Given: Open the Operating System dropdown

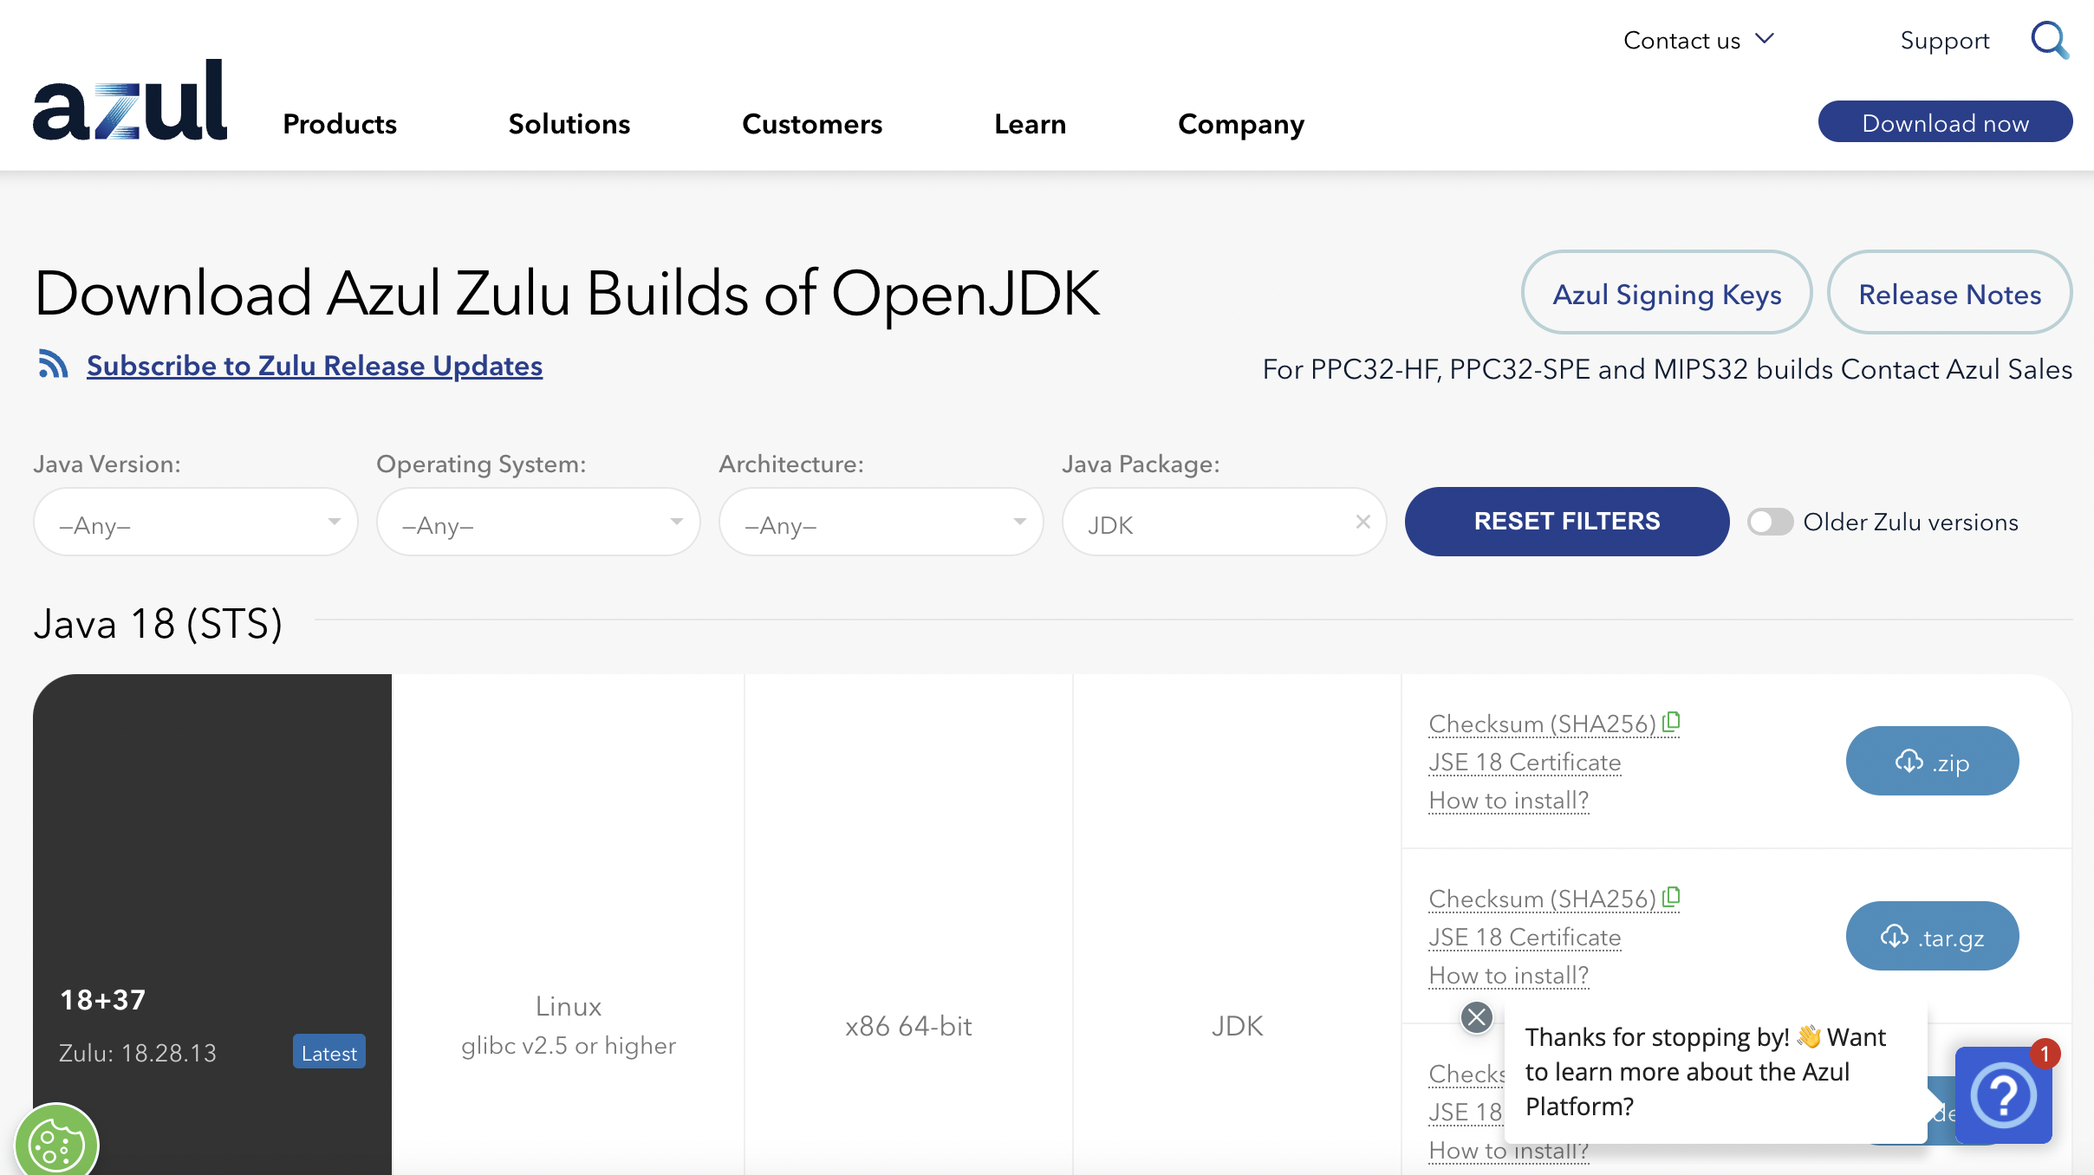Looking at the screenshot, I should 538,523.
